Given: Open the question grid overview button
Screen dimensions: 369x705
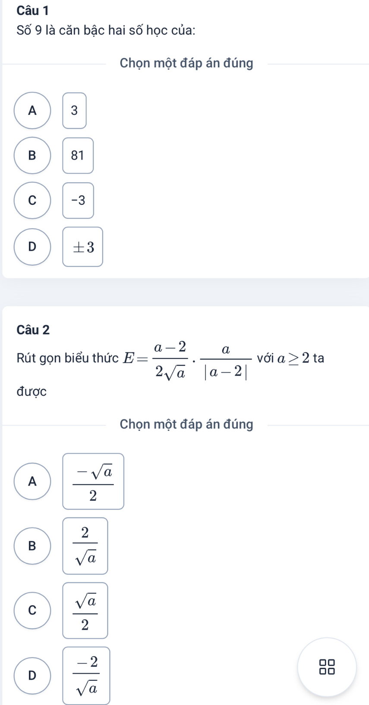Looking at the screenshot, I should [x=327, y=667].
